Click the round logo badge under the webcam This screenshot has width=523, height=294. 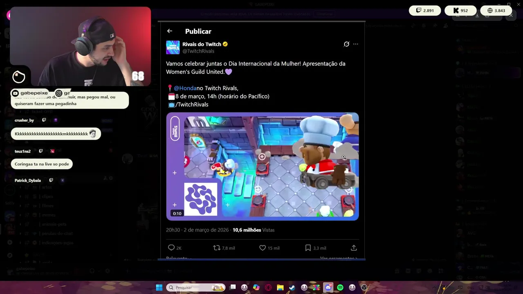point(19,76)
